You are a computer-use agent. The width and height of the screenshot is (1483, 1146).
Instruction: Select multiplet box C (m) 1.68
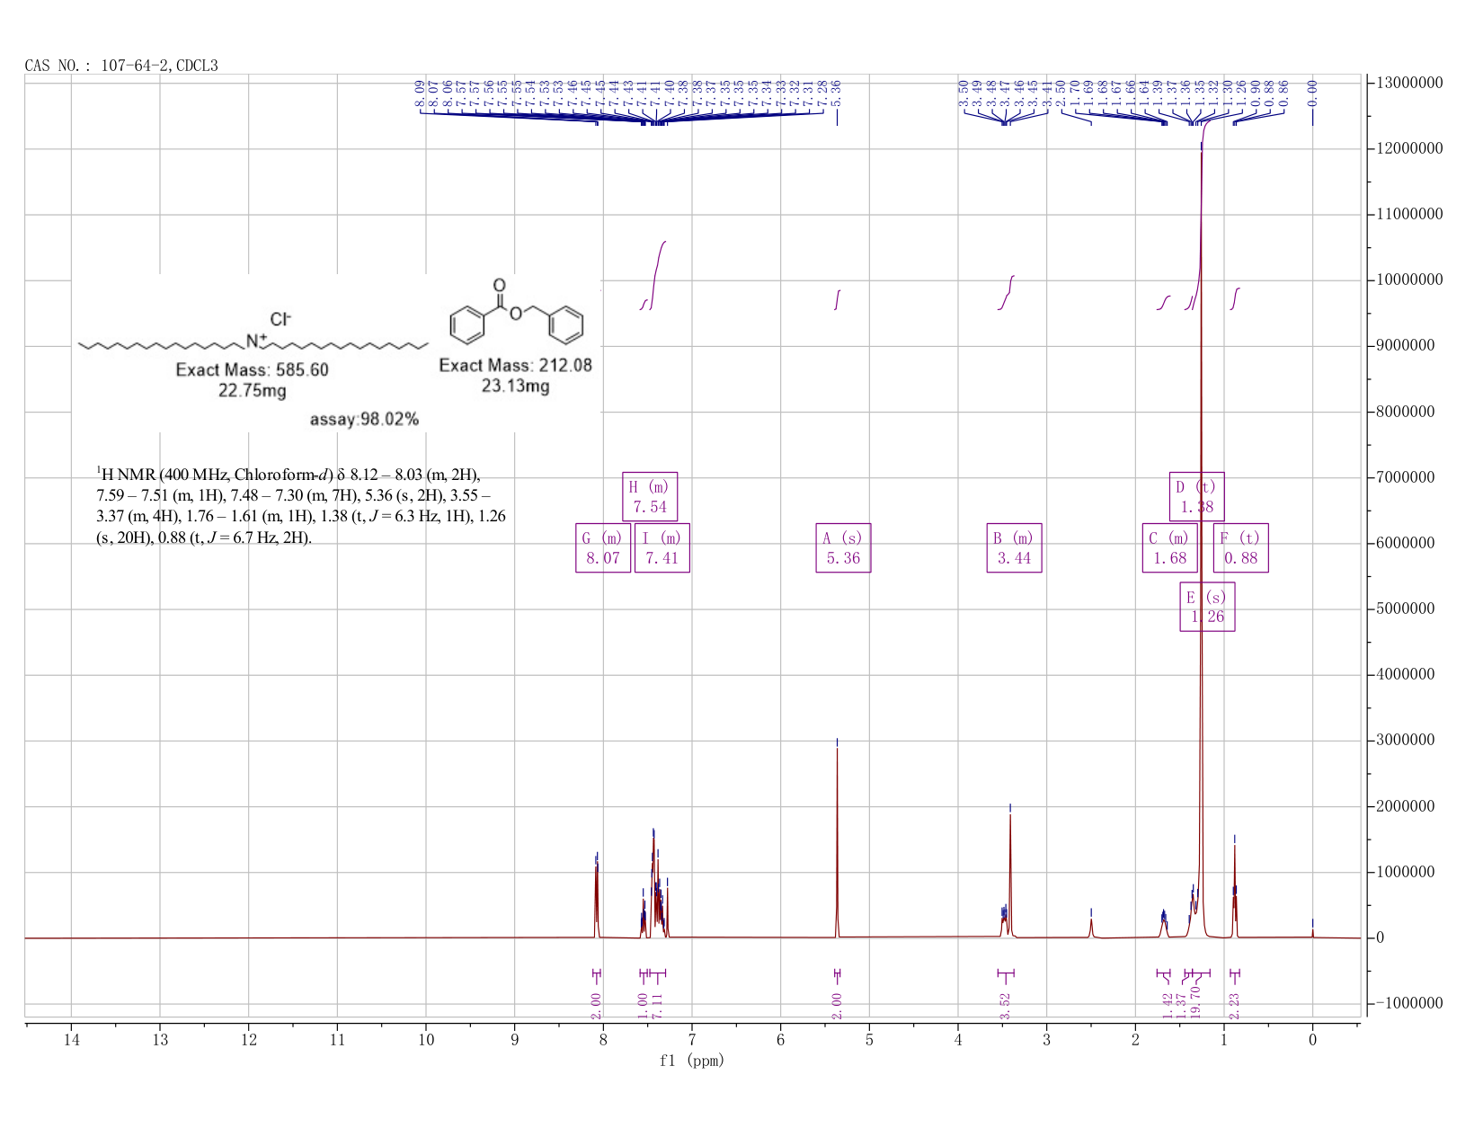[1169, 548]
